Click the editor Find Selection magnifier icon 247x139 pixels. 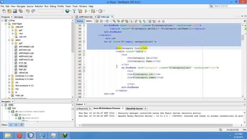pyautogui.click(x=114, y=21)
